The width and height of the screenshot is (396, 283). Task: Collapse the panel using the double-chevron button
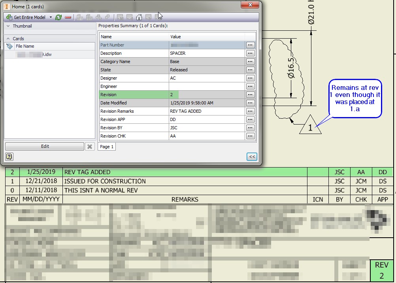click(x=252, y=156)
